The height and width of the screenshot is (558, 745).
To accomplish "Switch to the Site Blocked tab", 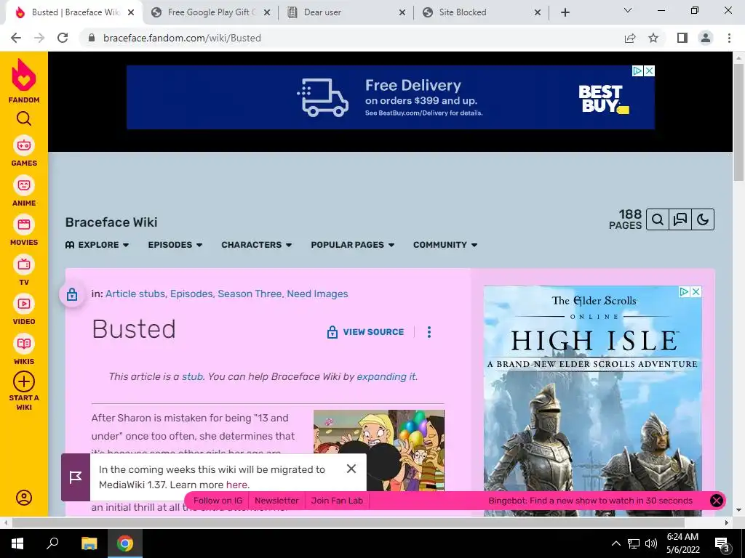I will pyautogui.click(x=482, y=12).
